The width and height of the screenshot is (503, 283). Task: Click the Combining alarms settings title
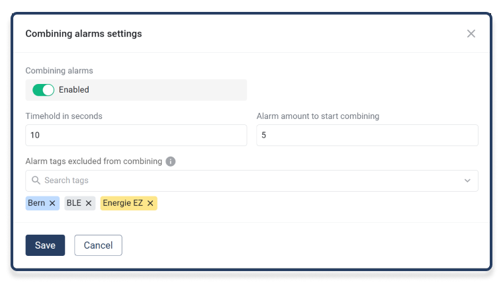(83, 34)
